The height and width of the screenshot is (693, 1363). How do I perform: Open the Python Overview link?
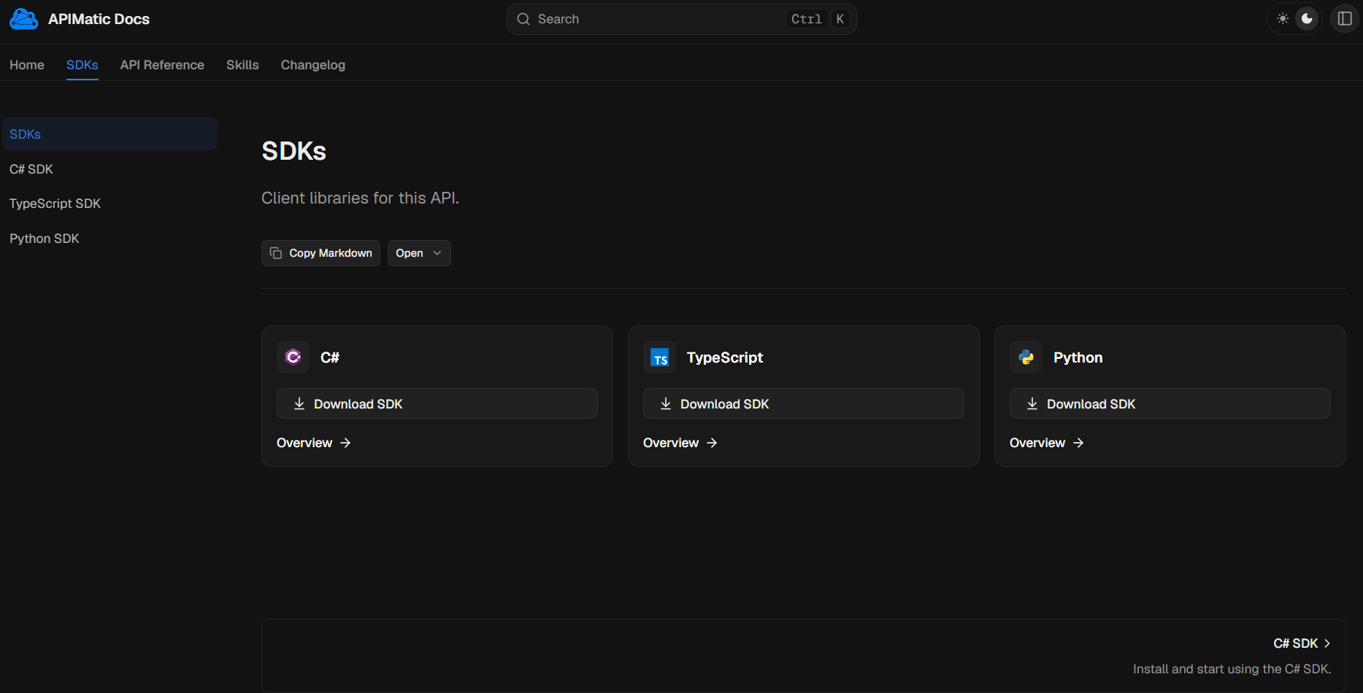coord(1047,443)
